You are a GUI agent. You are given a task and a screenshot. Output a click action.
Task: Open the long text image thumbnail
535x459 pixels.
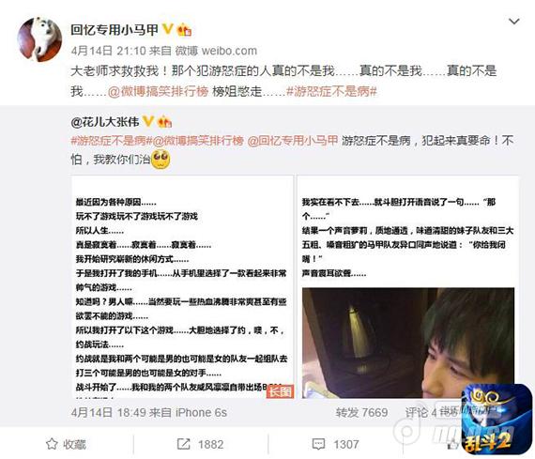pyautogui.click(x=182, y=286)
